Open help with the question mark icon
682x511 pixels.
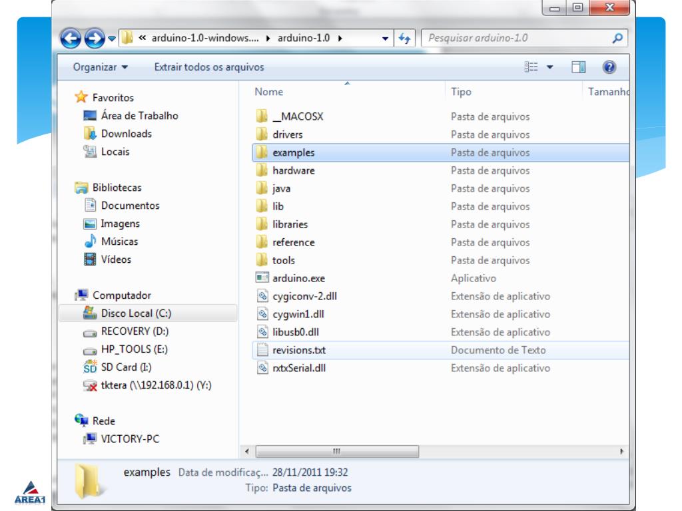coord(609,67)
